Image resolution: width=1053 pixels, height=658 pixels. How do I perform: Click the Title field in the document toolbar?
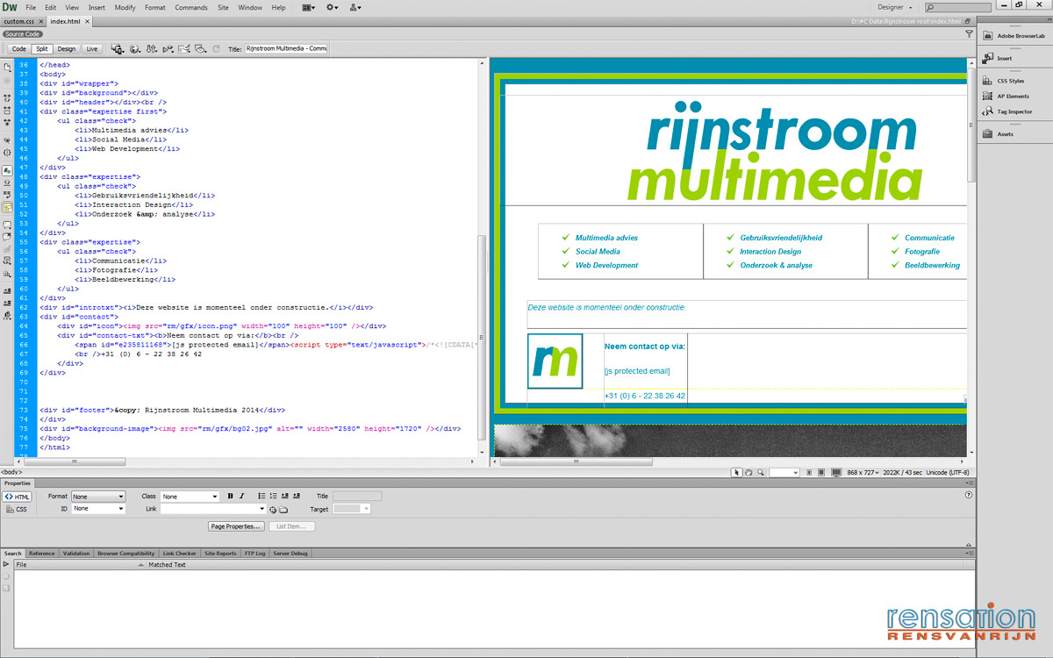tap(286, 49)
